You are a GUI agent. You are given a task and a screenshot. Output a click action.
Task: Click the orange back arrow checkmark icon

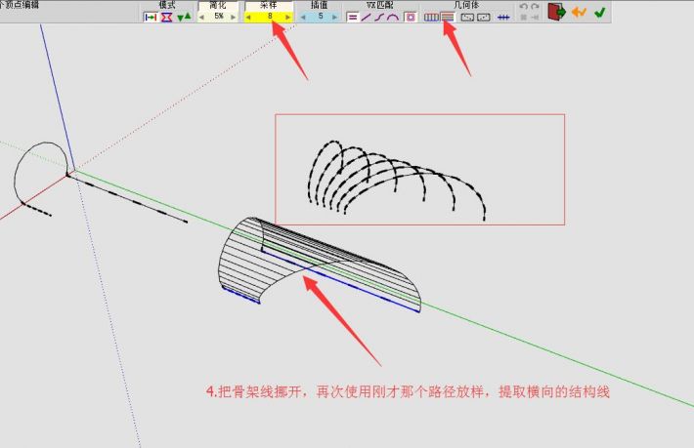point(579,12)
